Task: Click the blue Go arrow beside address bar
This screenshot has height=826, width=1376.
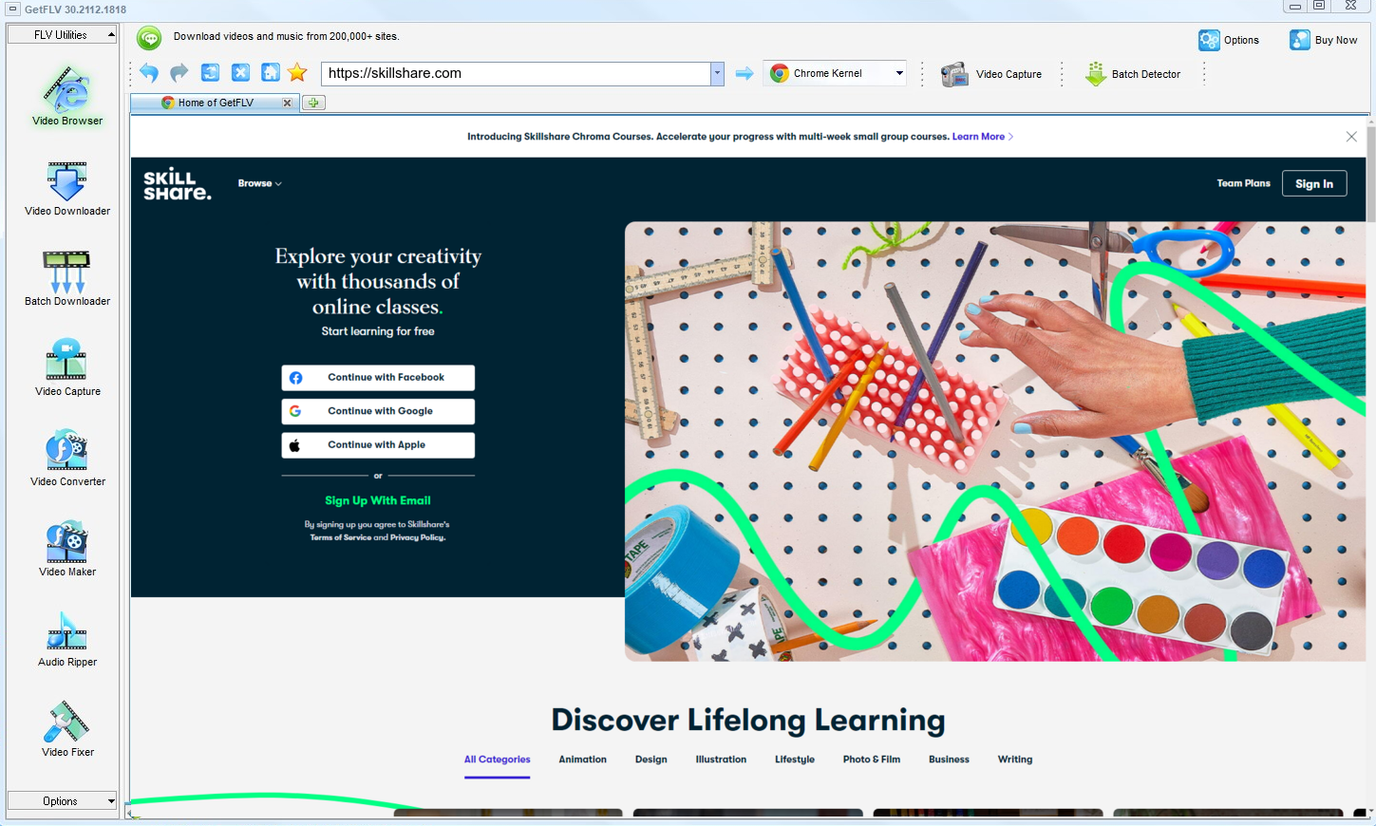Action: click(745, 73)
